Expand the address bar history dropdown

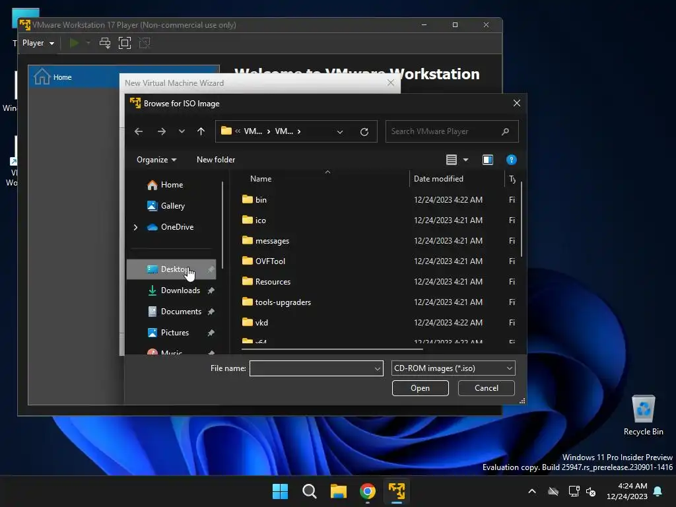340,132
